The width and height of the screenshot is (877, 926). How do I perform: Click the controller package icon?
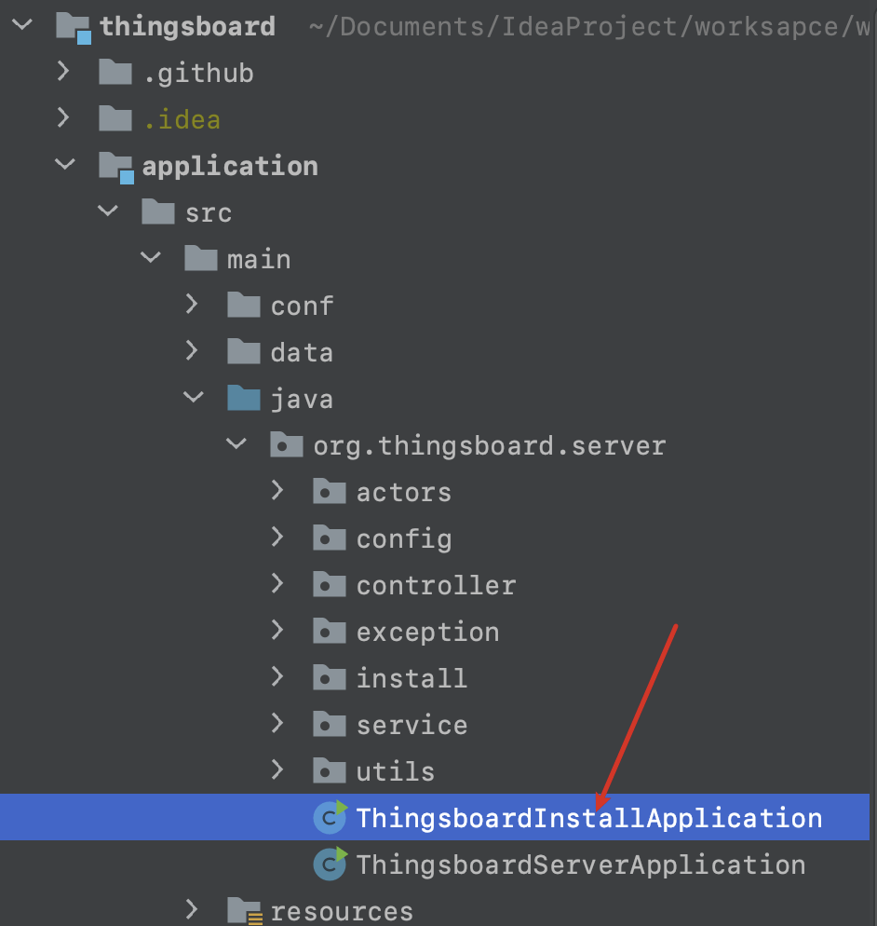(330, 584)
